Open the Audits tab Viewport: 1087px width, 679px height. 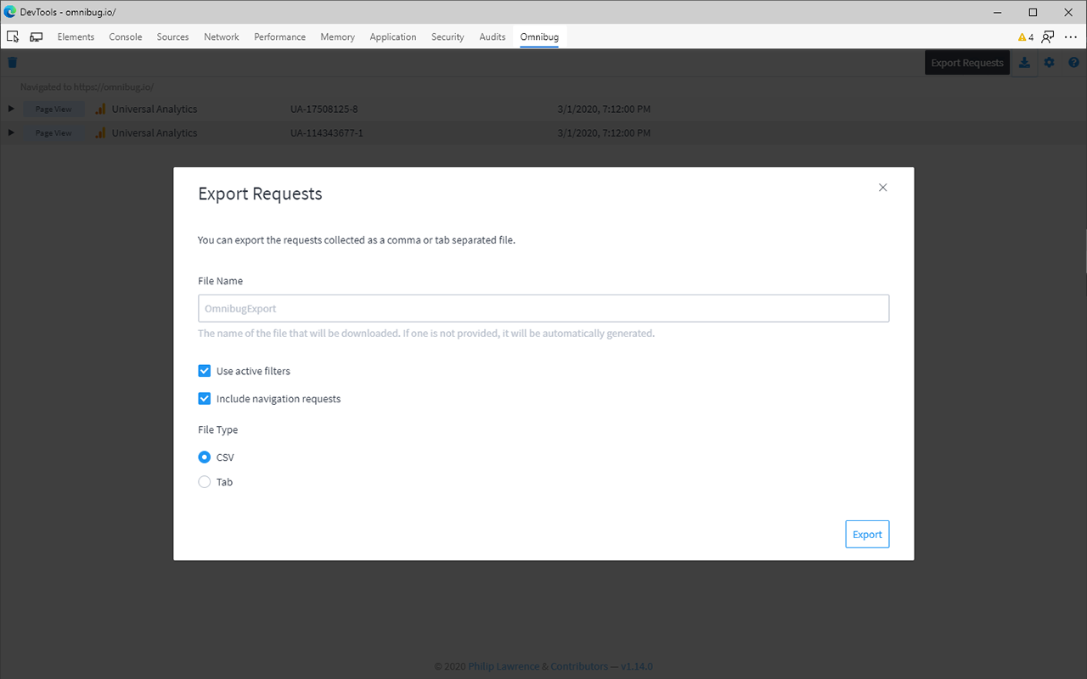(493, 37)
